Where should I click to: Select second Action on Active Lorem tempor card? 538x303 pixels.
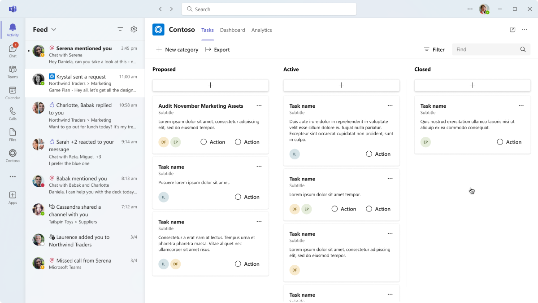[378, 209]
